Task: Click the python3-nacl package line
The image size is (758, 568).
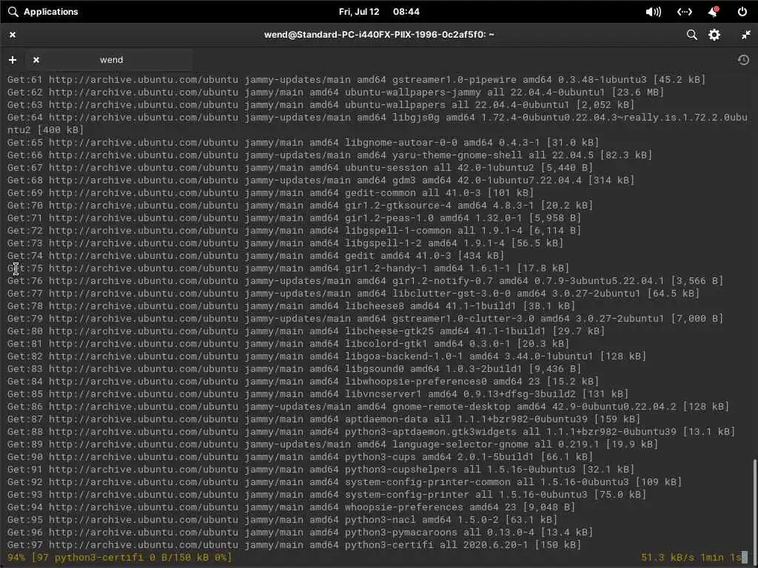Action: 282,518
